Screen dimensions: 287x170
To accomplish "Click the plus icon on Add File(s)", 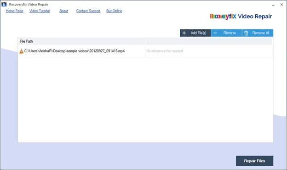I will (x=184, y=33).
